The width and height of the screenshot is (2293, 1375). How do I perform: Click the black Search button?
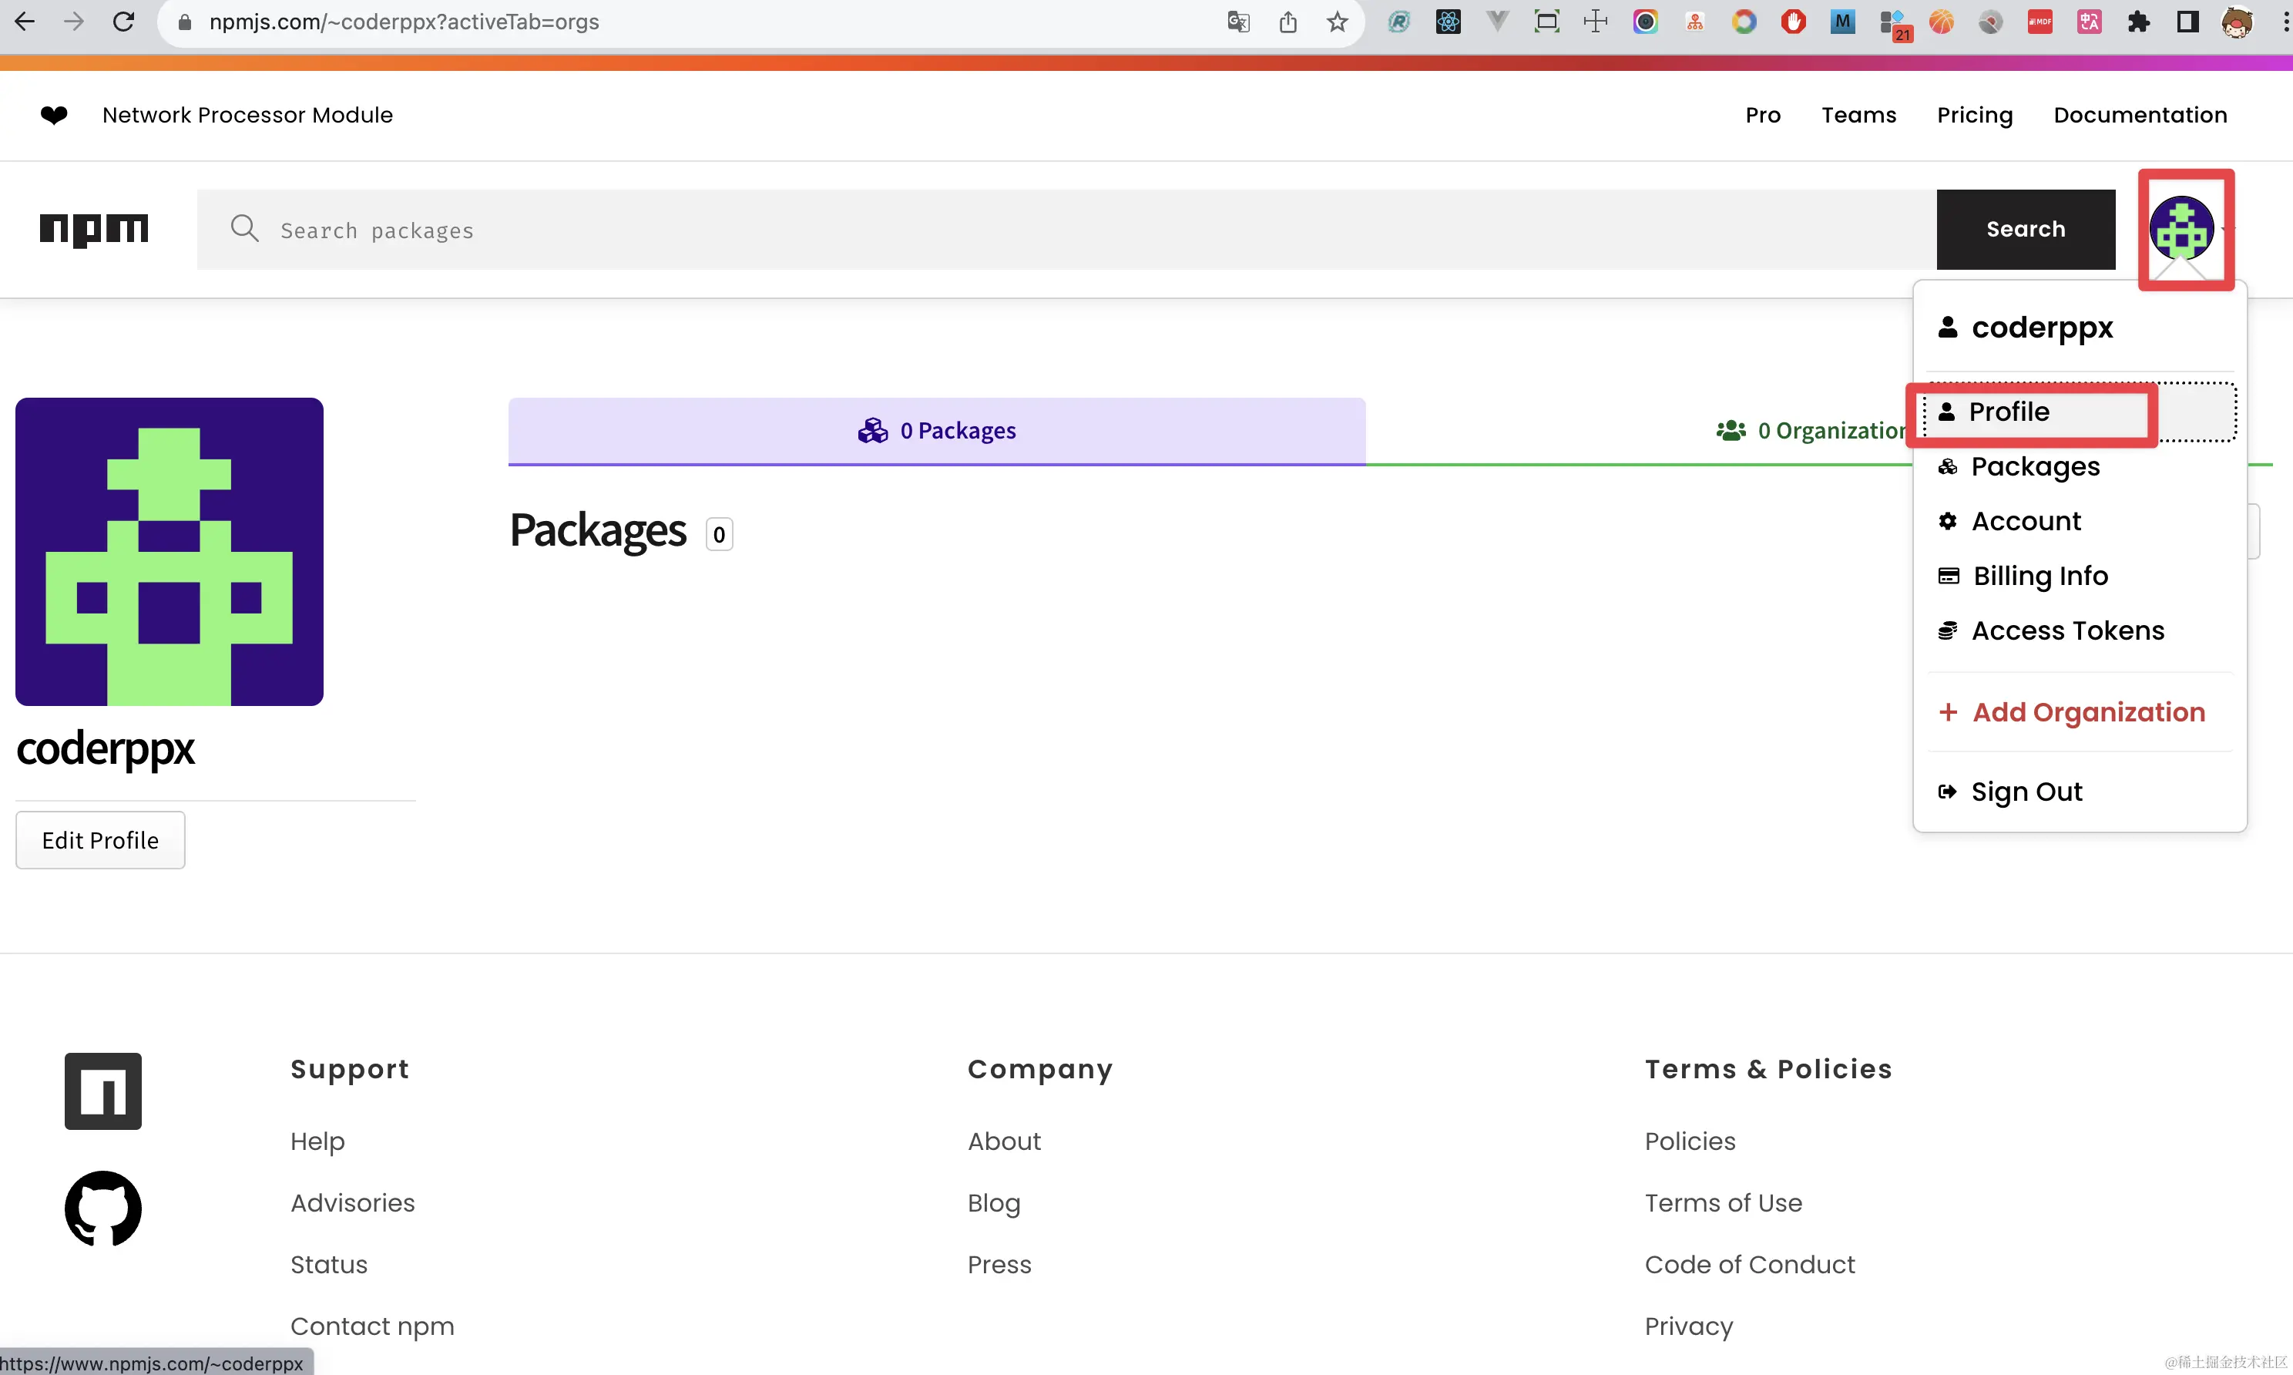[2026, 230]
